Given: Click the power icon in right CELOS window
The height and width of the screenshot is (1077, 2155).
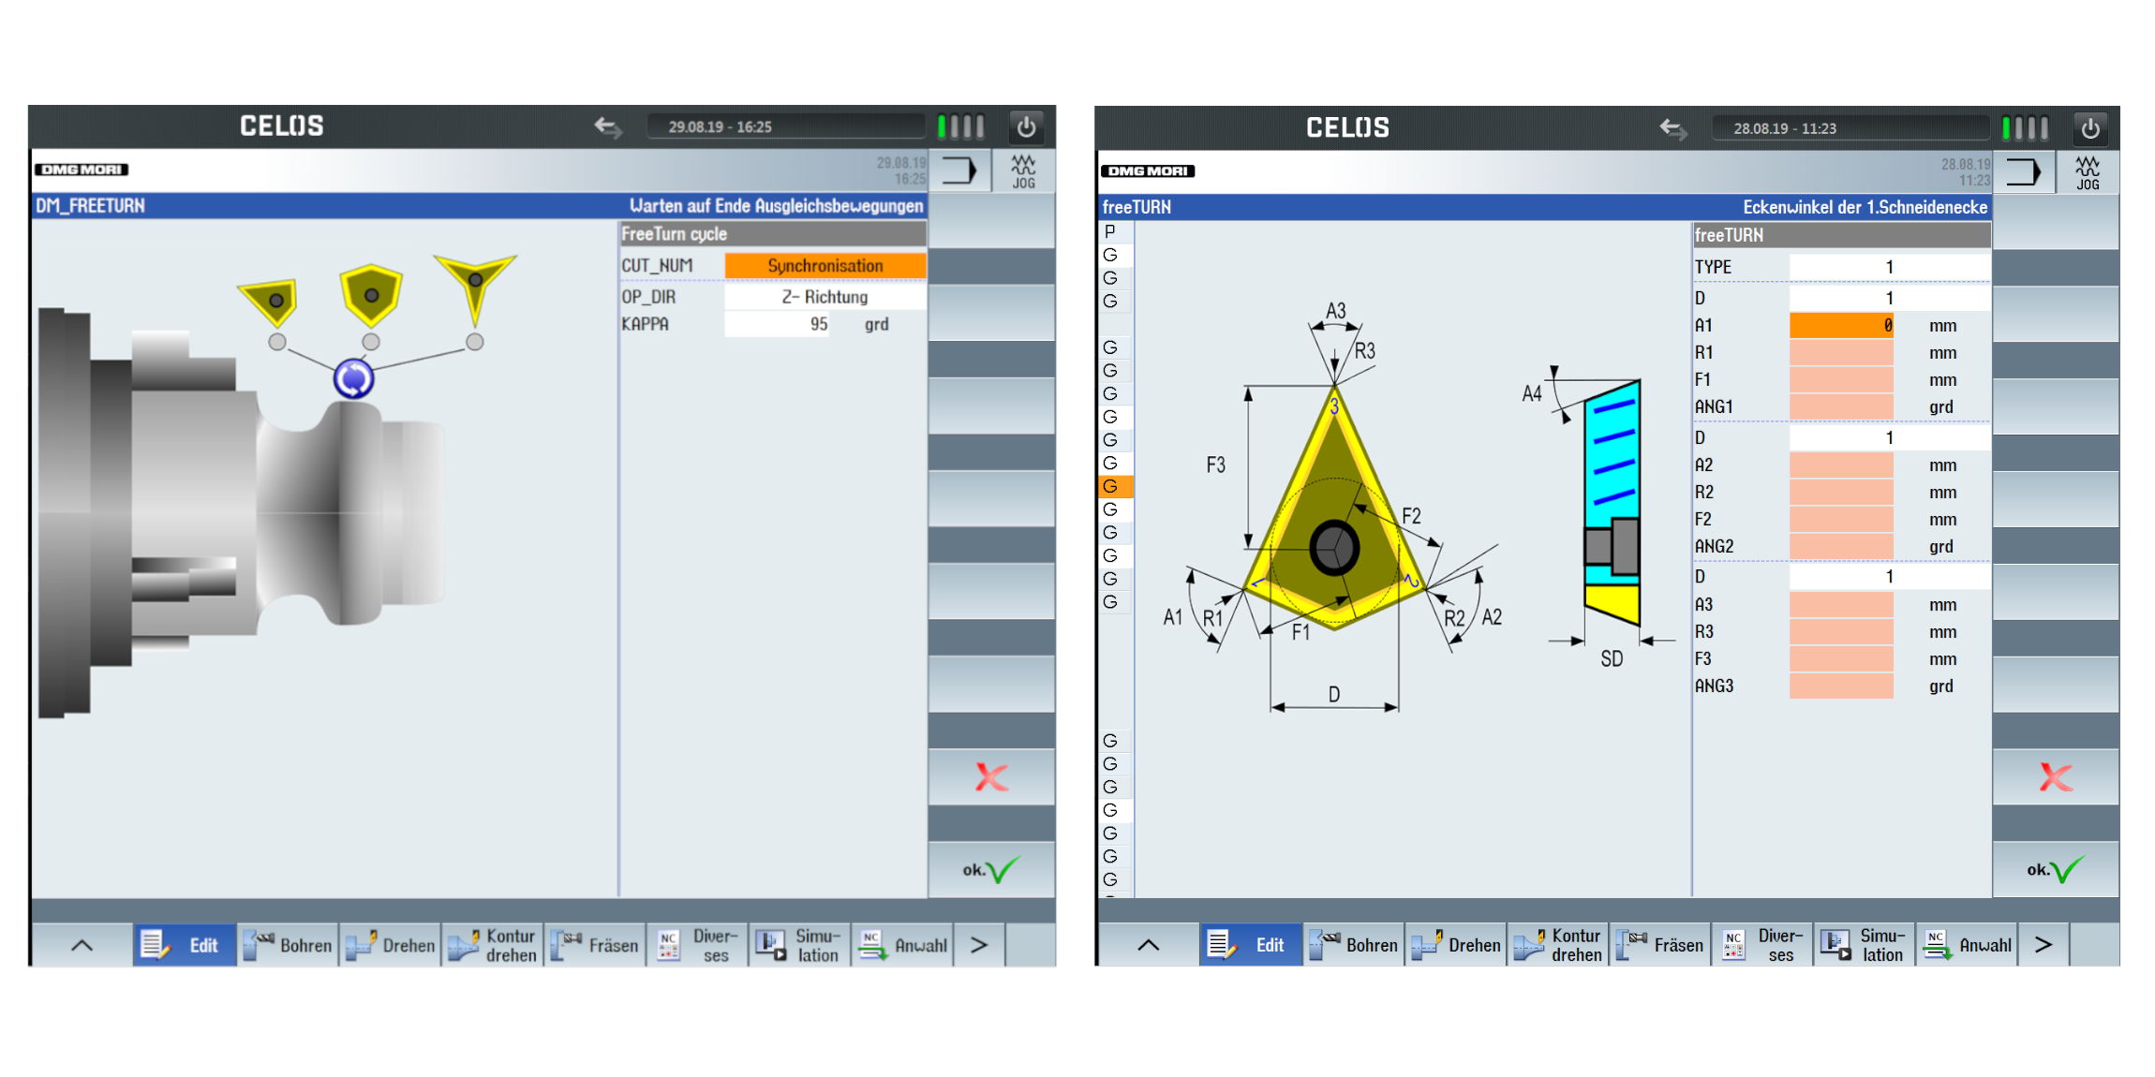Looking at the screenshot, I should click(2089, 128).
